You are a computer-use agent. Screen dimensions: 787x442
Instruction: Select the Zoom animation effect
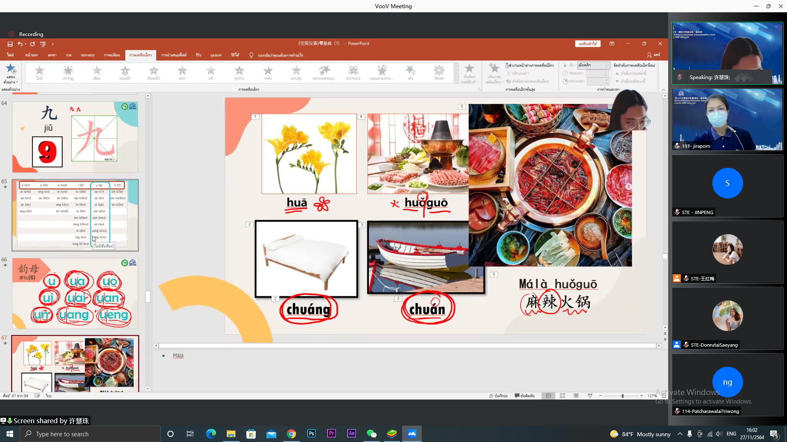pos(353,72)
